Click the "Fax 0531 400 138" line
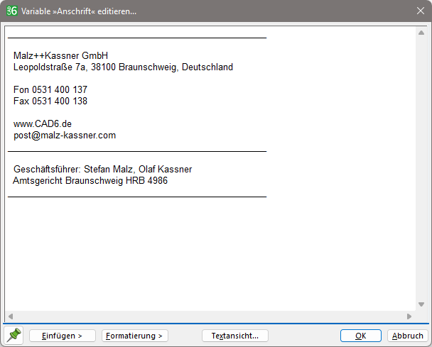 50,101
